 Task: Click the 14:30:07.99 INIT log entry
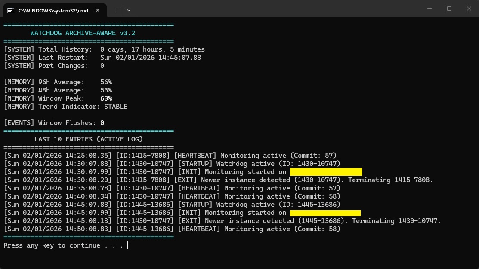(183, 172)
